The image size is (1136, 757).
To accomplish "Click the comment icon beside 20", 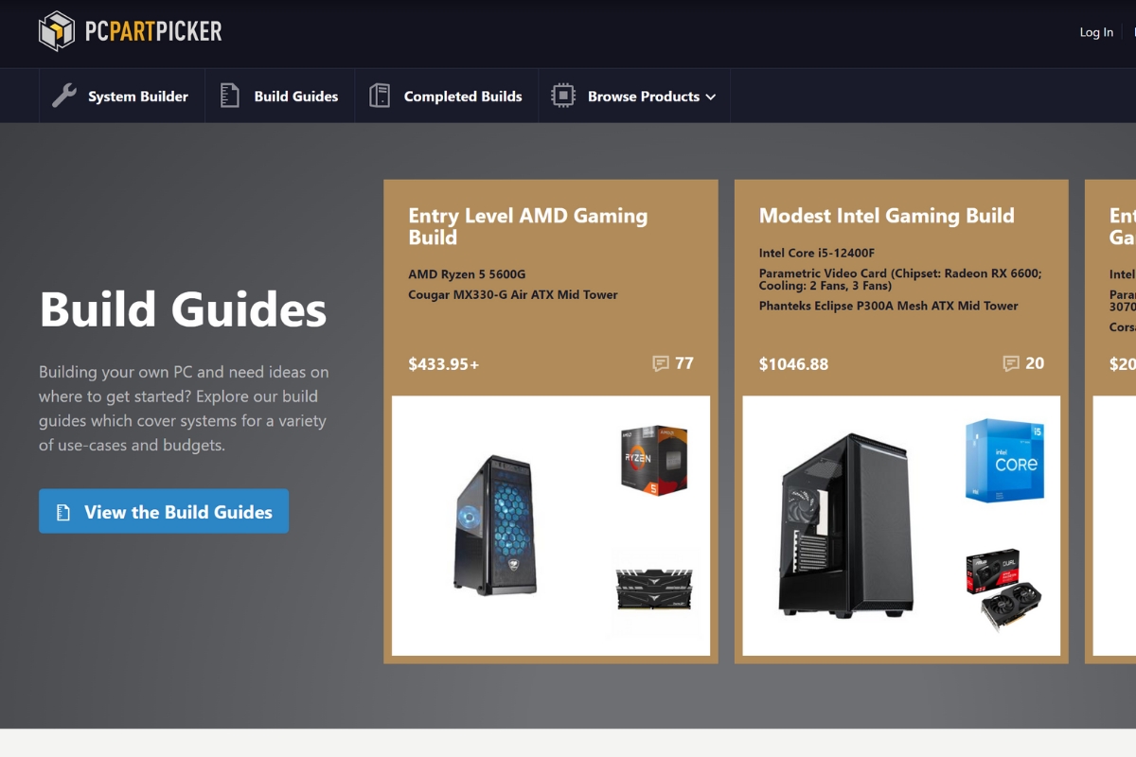I will 1011,363.
